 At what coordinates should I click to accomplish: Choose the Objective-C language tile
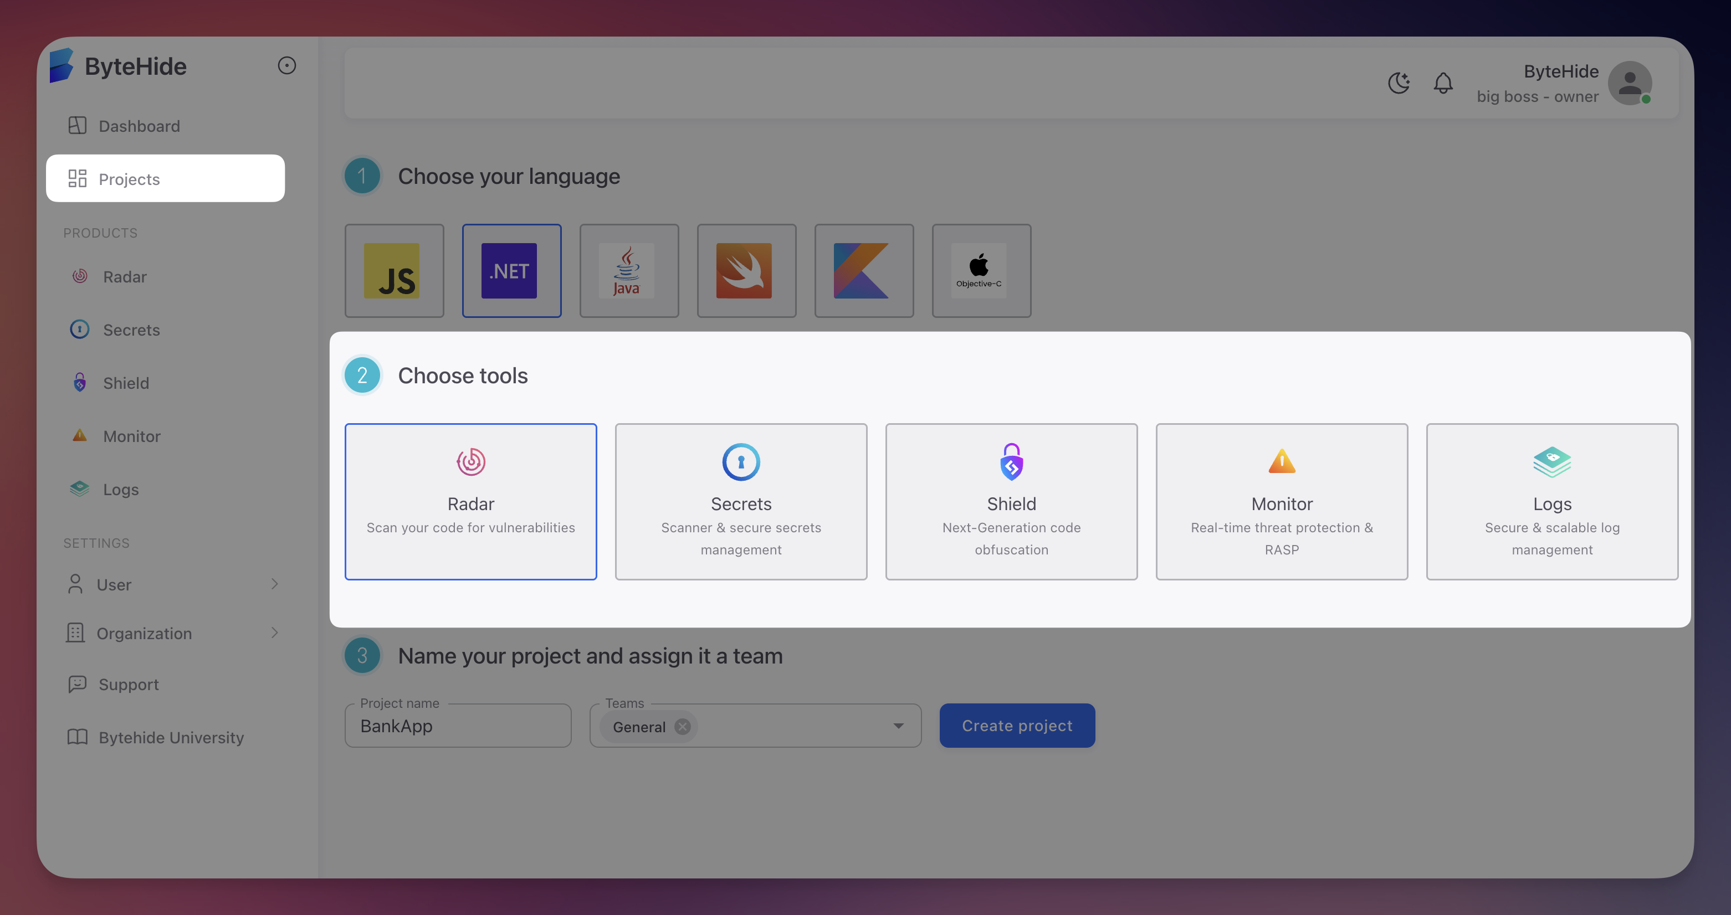pos(981,271)
